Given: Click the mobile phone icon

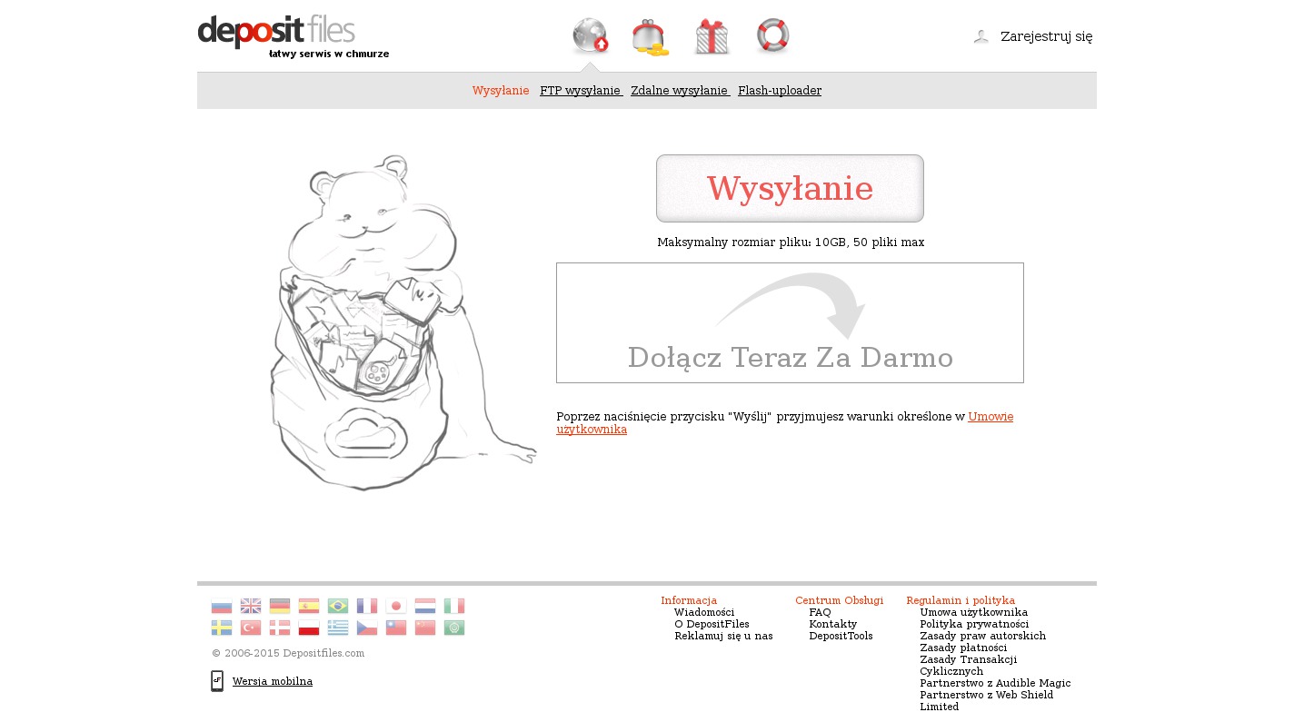Looking at the screenshot, I should [x=217, y=681].
